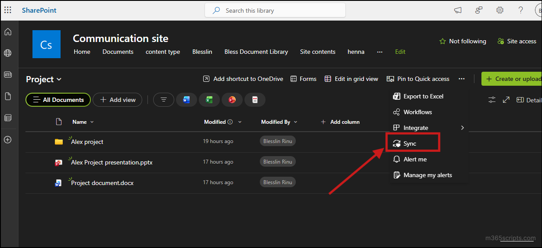The image size is (542, 248).
Task: Click the Create or upload button
Action: point(512,79)
